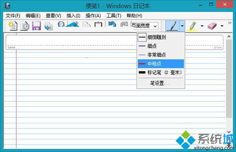Choose the 中粗点 red pen style
Screen dimensions: 236x152
[161, 64]
